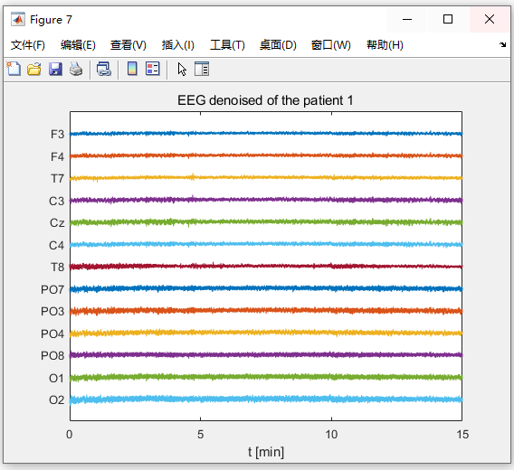Open the 文件(F) menu

[x=28, y=45]
